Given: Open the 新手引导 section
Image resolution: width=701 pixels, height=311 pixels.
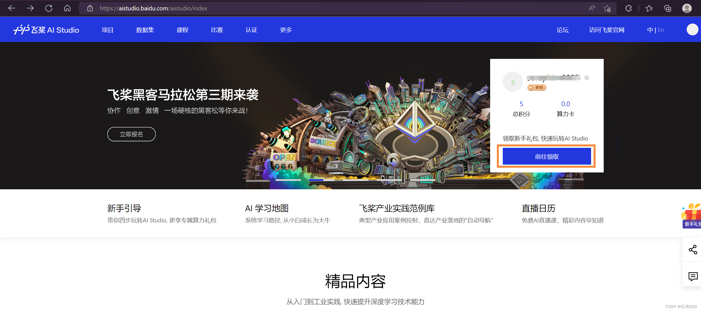Looking at the screenshot, I should coord(162,214).
